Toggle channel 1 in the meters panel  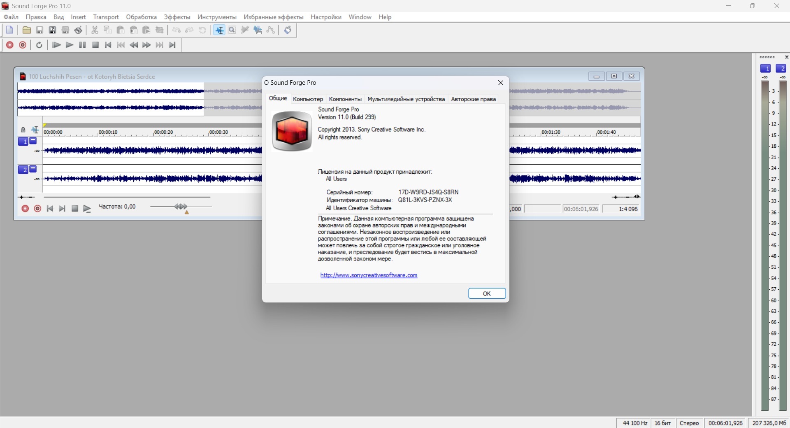pyautogui.click(x=766, y=68)
